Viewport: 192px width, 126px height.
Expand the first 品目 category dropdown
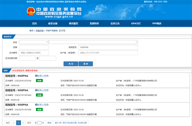tap(34, 42)
